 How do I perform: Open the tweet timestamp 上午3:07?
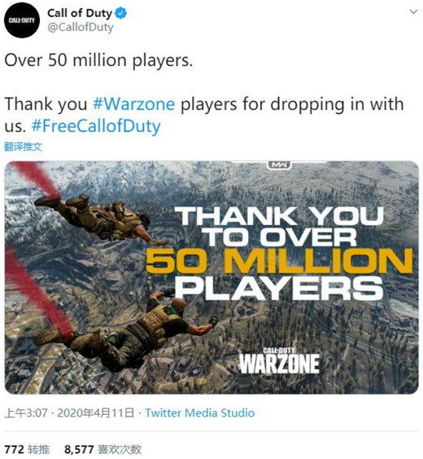tap(26, 413)
